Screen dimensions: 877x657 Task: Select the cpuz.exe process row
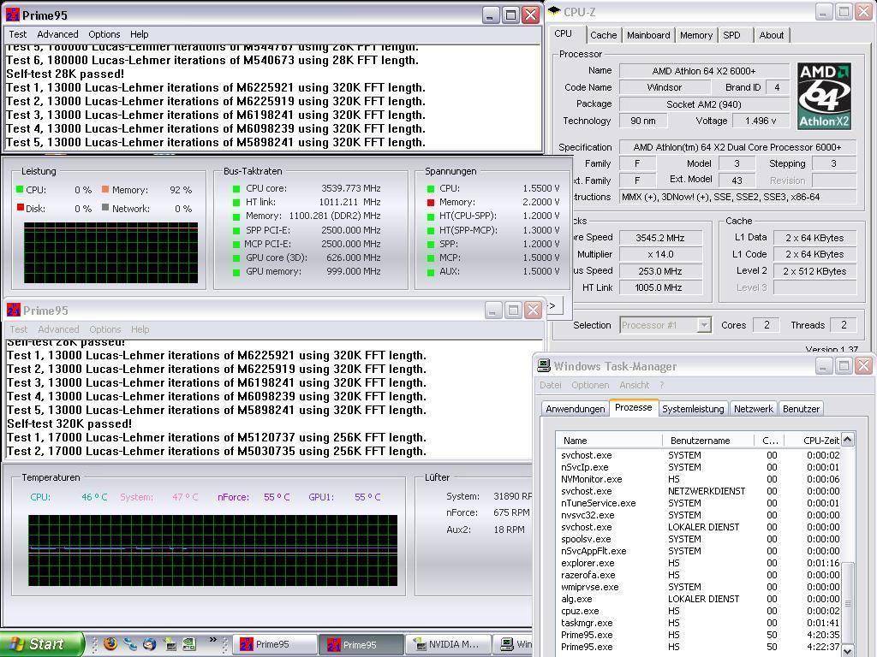(x=698, y=611)
